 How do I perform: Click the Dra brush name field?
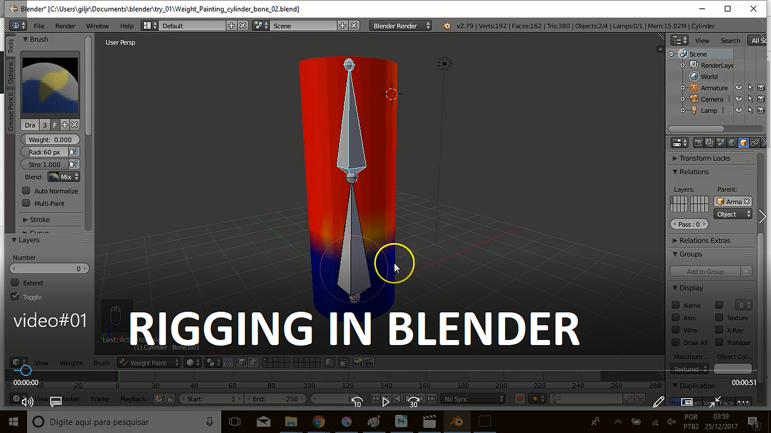coord(30,125)
